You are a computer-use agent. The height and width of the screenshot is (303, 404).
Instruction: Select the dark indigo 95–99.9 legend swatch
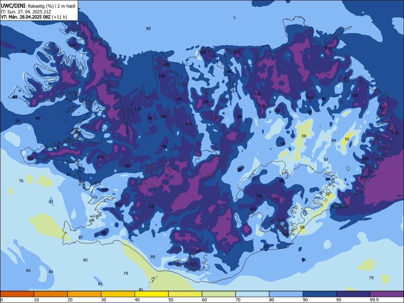click(x=353, y=294)
